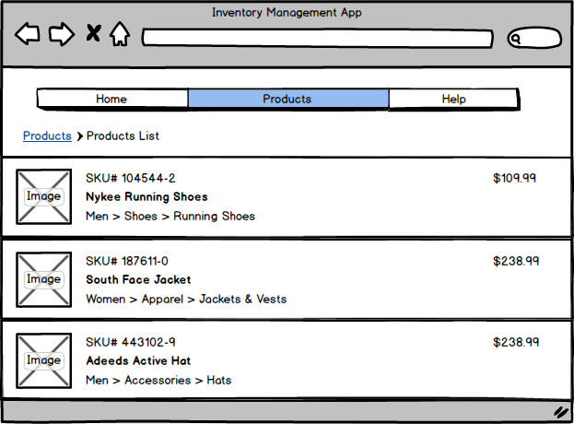This screenshot has width=574, height=424.
Task: Select the South Face Jacket product title
Action: [138, 279]
